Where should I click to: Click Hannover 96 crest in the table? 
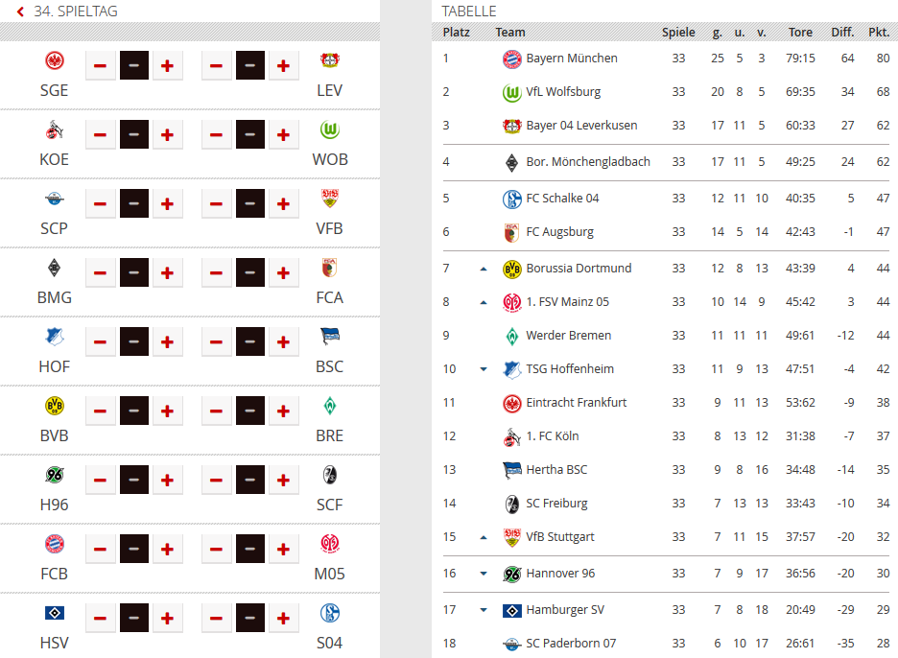coord(512,574)
